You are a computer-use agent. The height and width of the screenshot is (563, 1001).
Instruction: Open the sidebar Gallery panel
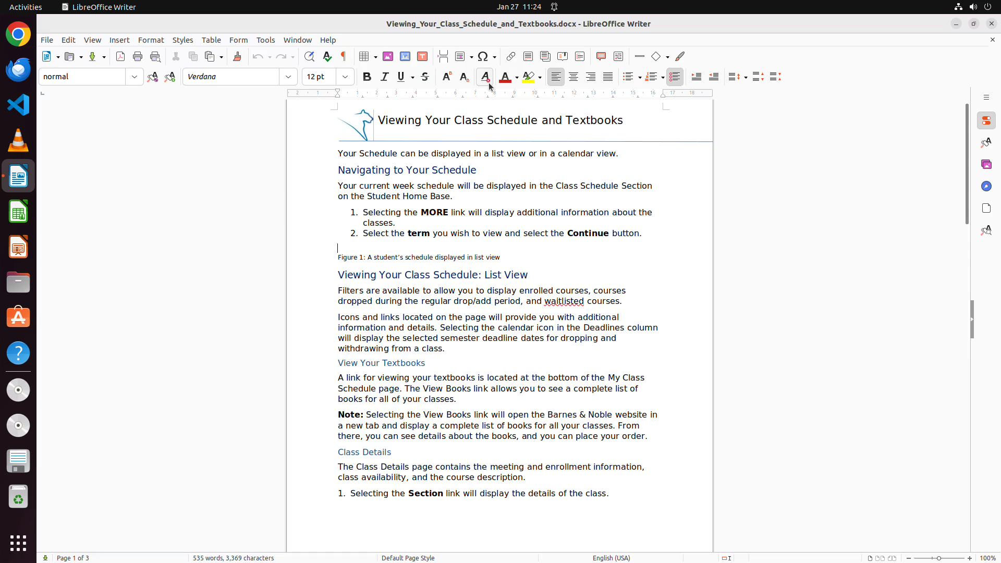point(986,164)
